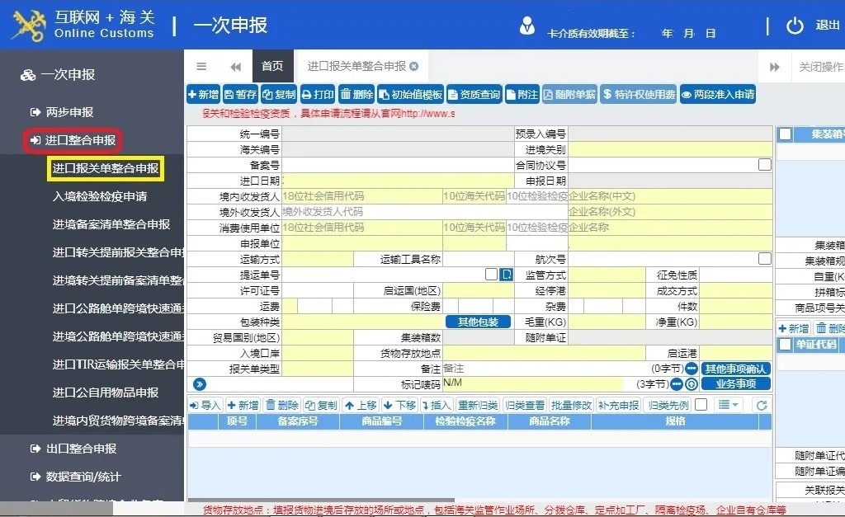Switch to the 首页 tab
845x517 pixels.
pyautogui.click(x=272, y=67)
